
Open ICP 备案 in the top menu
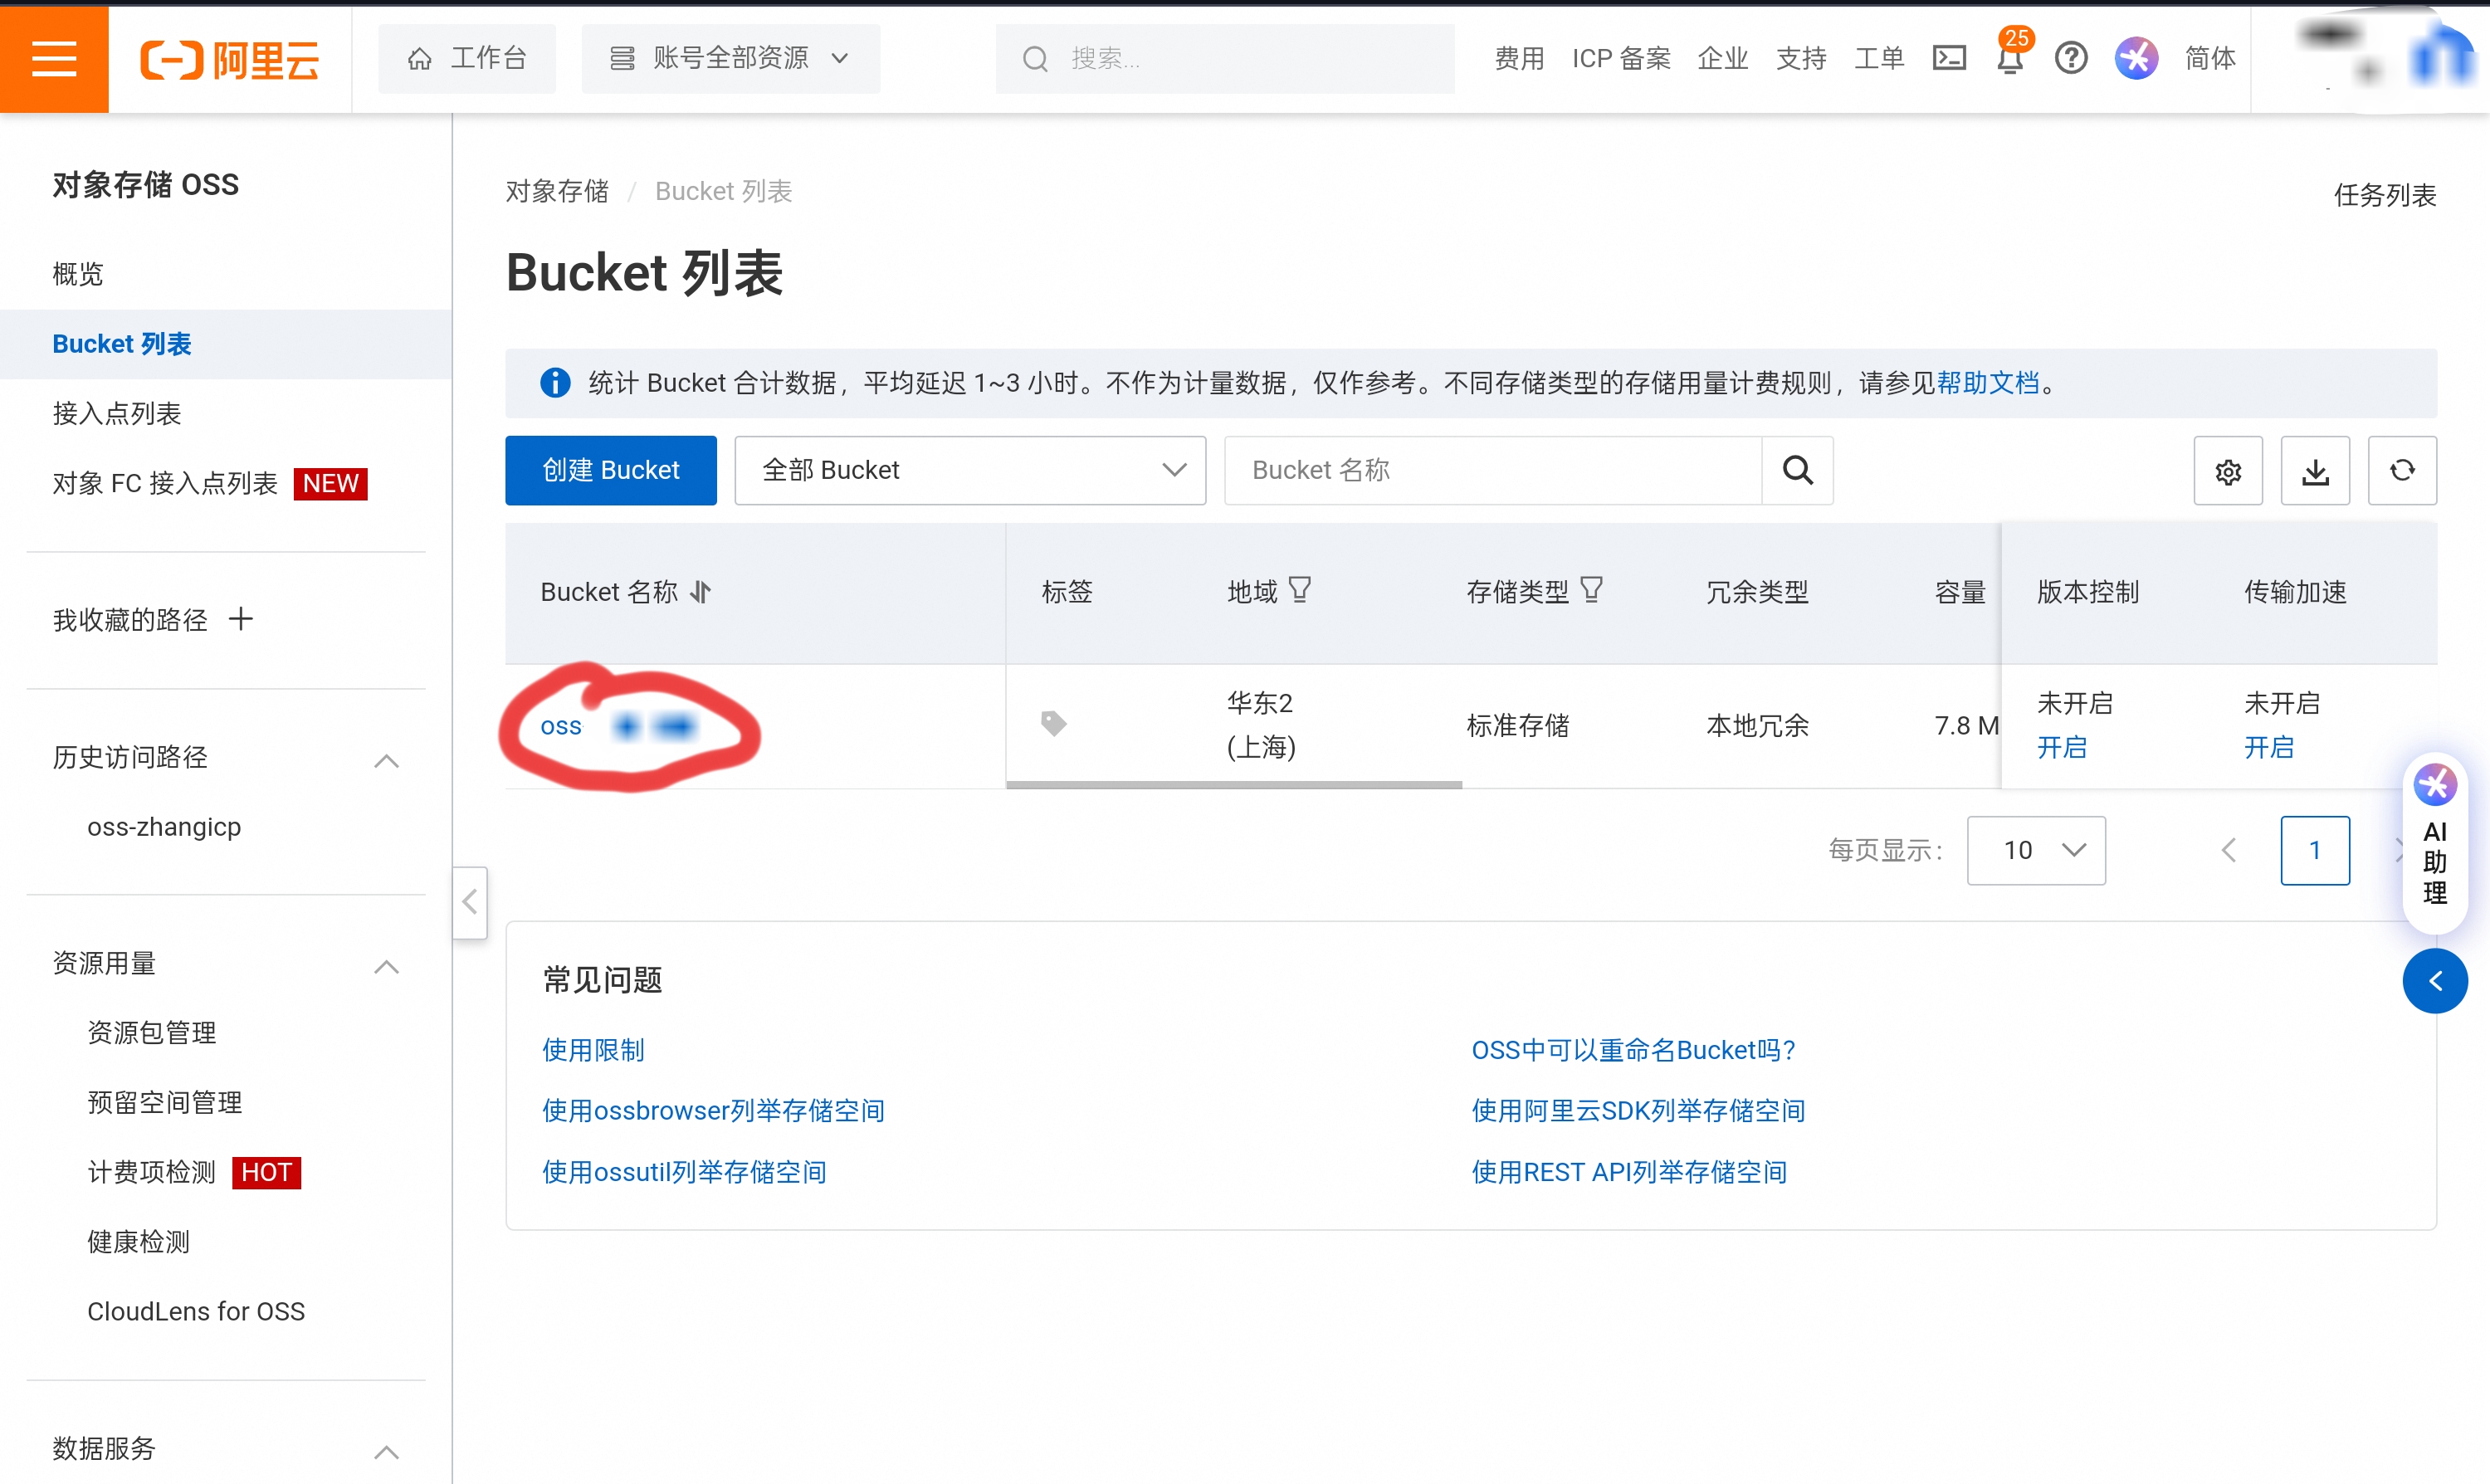click(x=1621, y=59)
